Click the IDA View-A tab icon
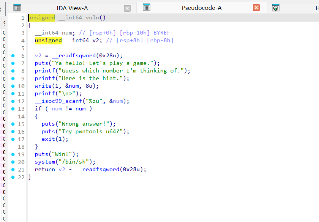Viewport: 319px width, 222px height. tap(17, 8)
